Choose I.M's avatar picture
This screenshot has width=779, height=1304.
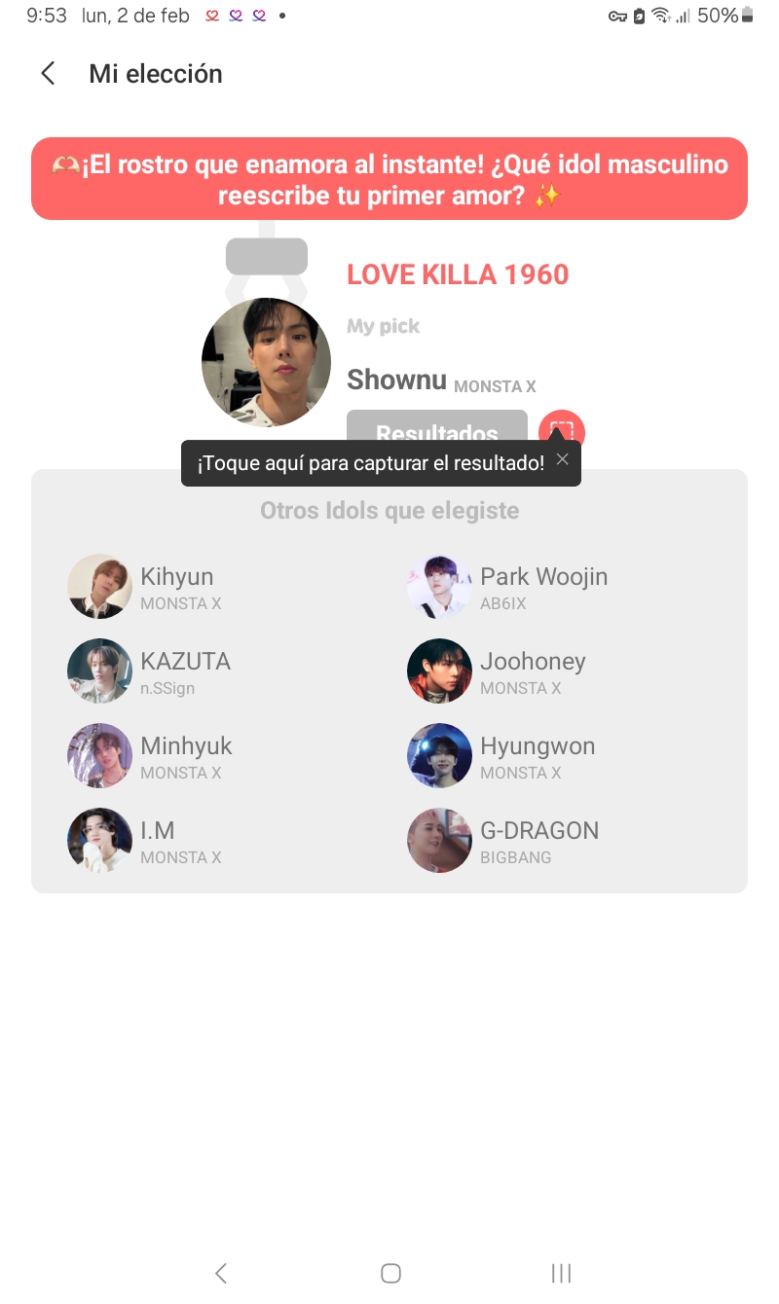pyautogui.click(x=99, y=840)
